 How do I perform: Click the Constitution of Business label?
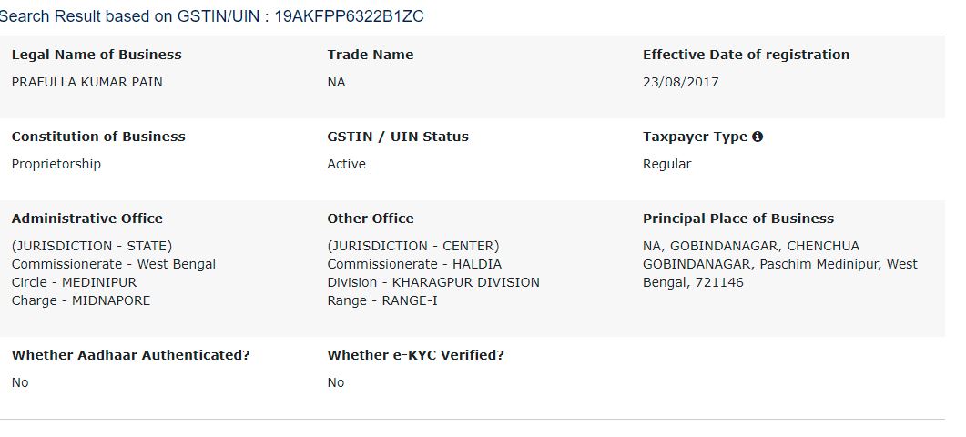98,137
